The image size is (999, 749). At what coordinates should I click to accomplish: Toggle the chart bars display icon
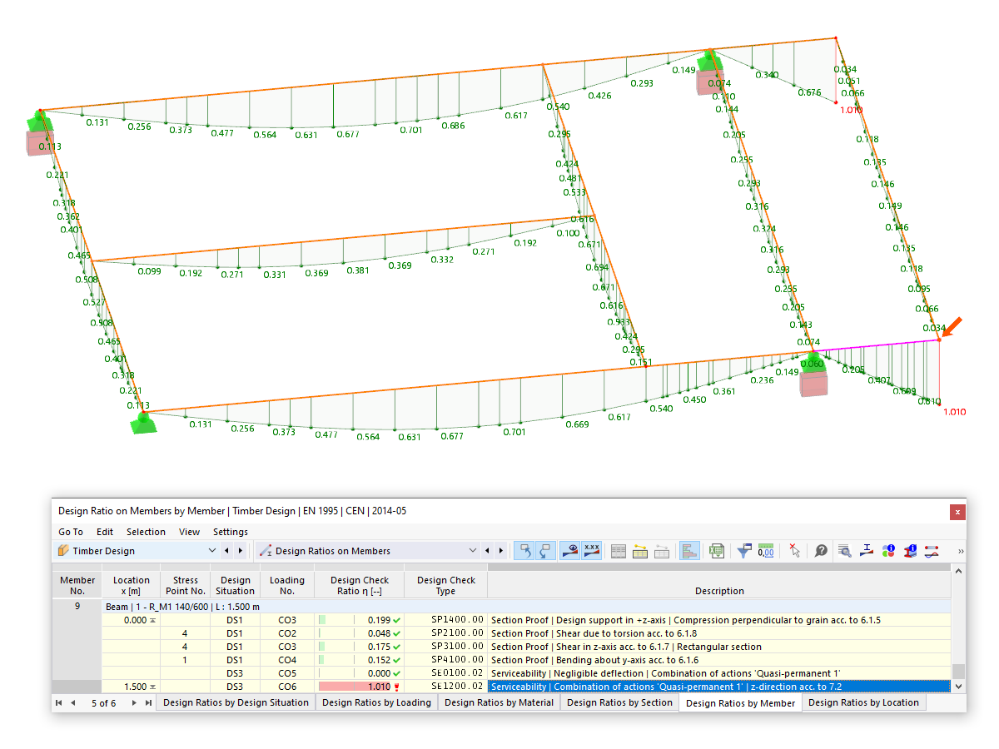pyautogui.click(x=690, y=551)
